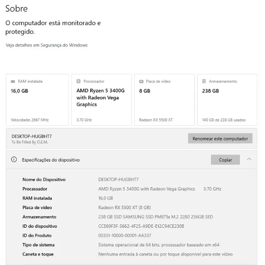Click the RAM instalada memory icon
Viewport: 265px width, 265px height.
(13, 82)
